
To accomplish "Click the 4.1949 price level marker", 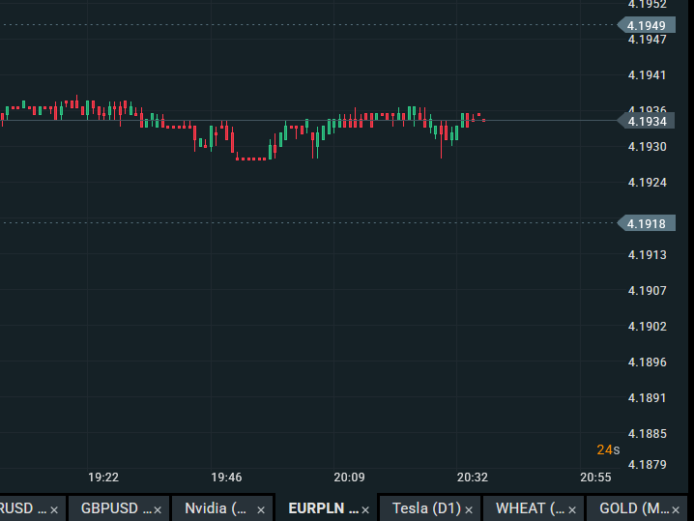I will (647, 25).
